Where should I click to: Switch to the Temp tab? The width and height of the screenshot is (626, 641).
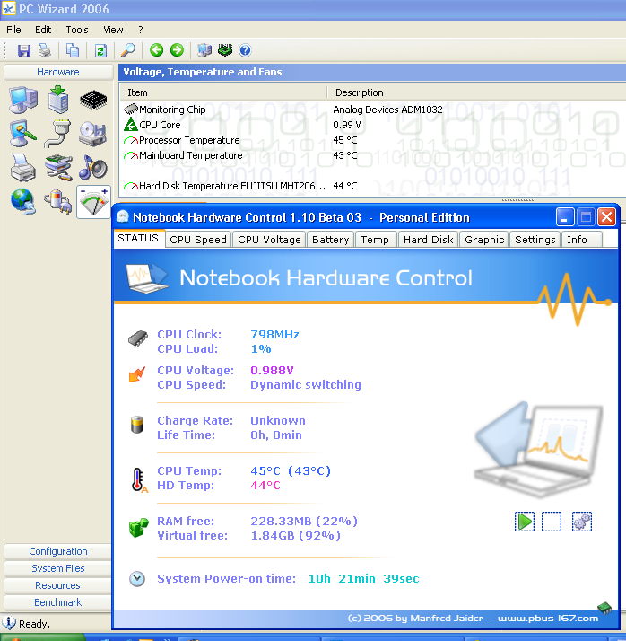point(375,240)
